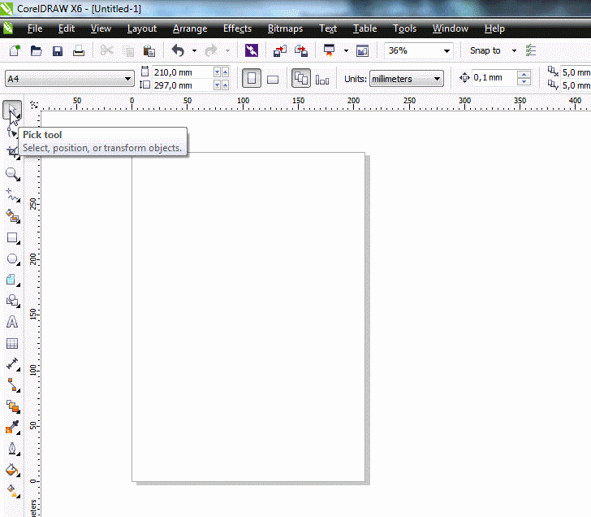Image resolution: width=591 pixels, height=517 pixels.
Task: Toggle apply layout to all pages
Action: [301, 79]
